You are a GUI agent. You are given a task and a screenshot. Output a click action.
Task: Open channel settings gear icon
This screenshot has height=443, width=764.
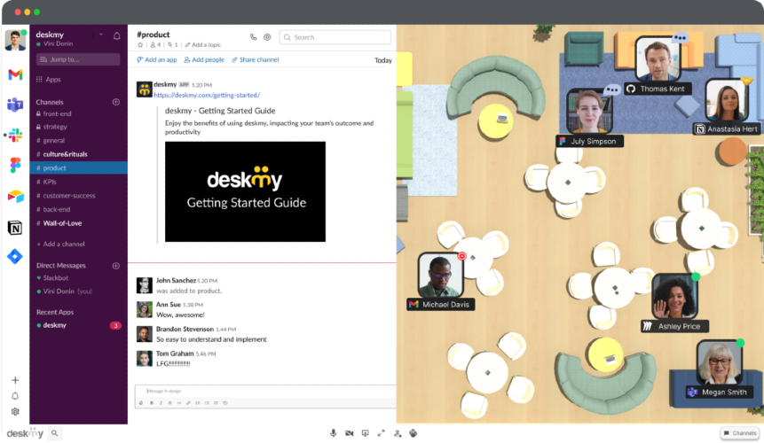[267, 37]
